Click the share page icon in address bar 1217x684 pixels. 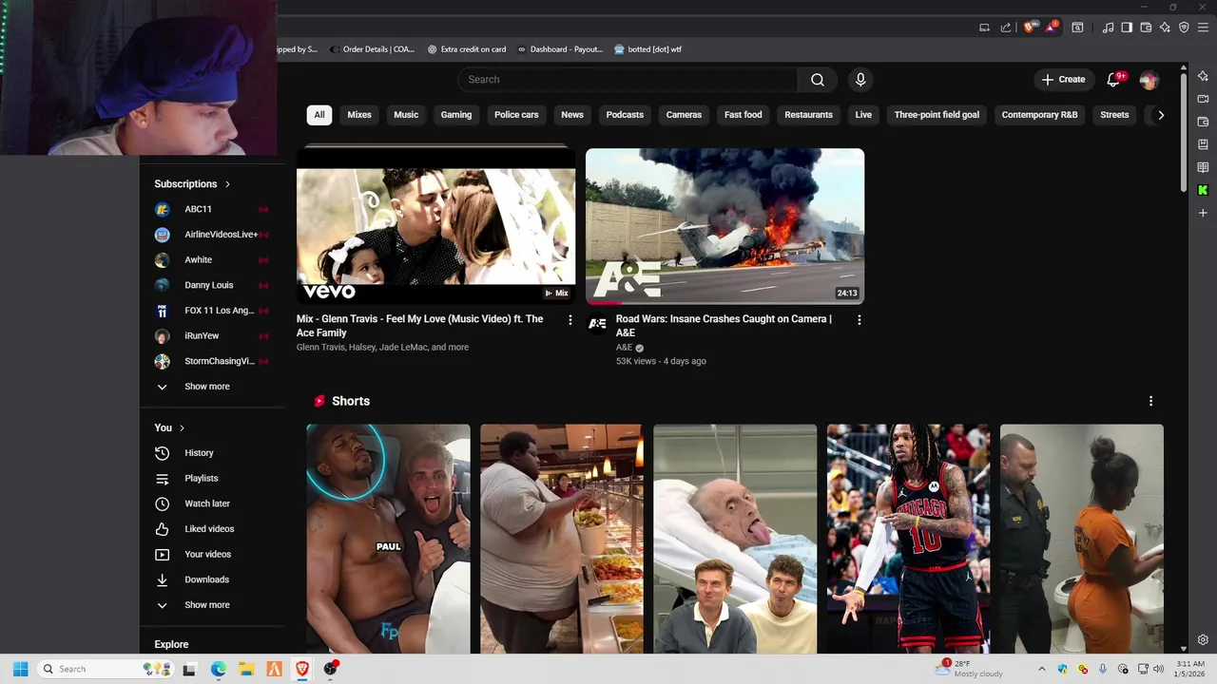pyautogui.click(x=1006, y=28)
